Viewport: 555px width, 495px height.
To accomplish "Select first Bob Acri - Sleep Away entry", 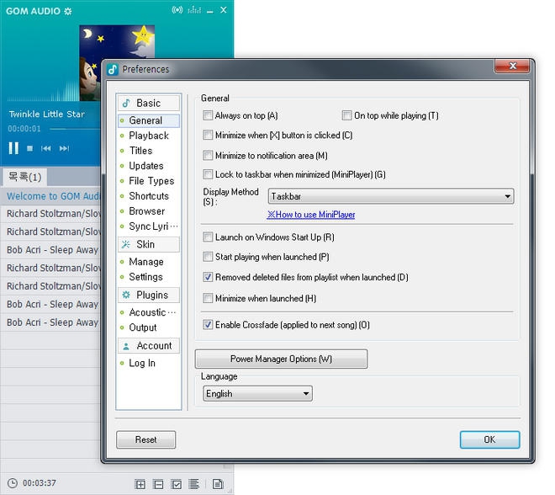I will (50, 250).
